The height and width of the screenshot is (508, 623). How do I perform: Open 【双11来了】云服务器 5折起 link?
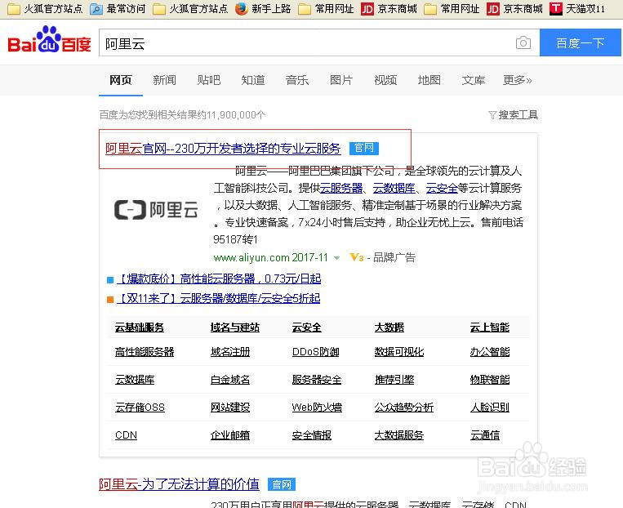tap(218, 299)
